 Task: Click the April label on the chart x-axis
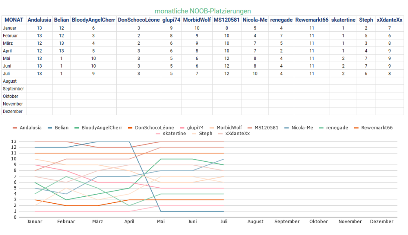[129, 222]
